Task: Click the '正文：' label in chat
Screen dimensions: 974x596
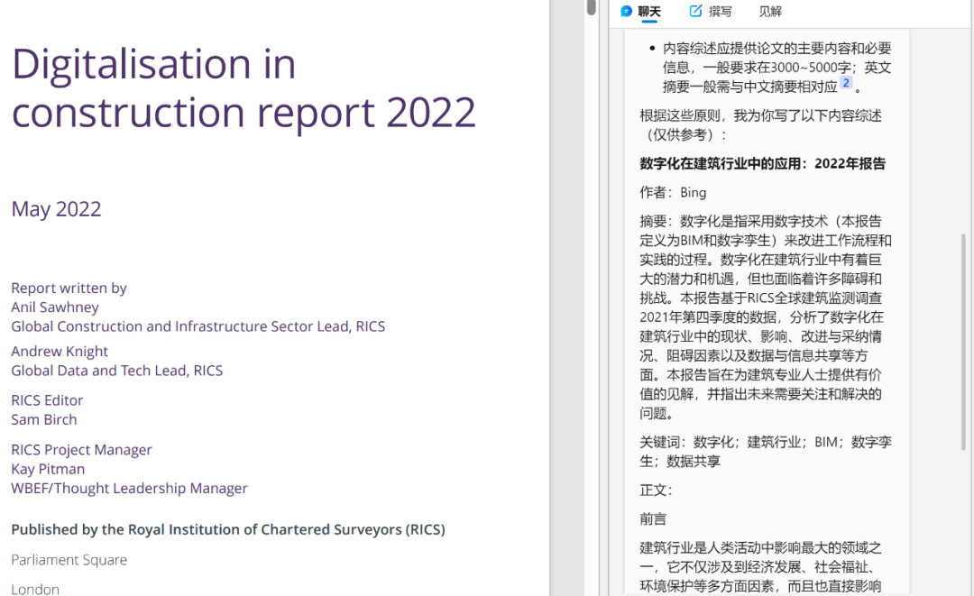Action: [656, 491]
